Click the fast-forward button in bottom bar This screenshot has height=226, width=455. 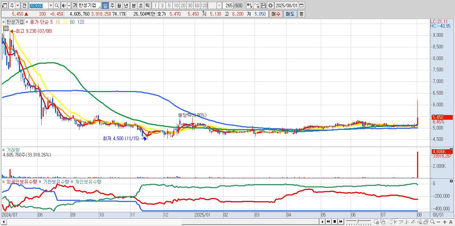(341, 222)
